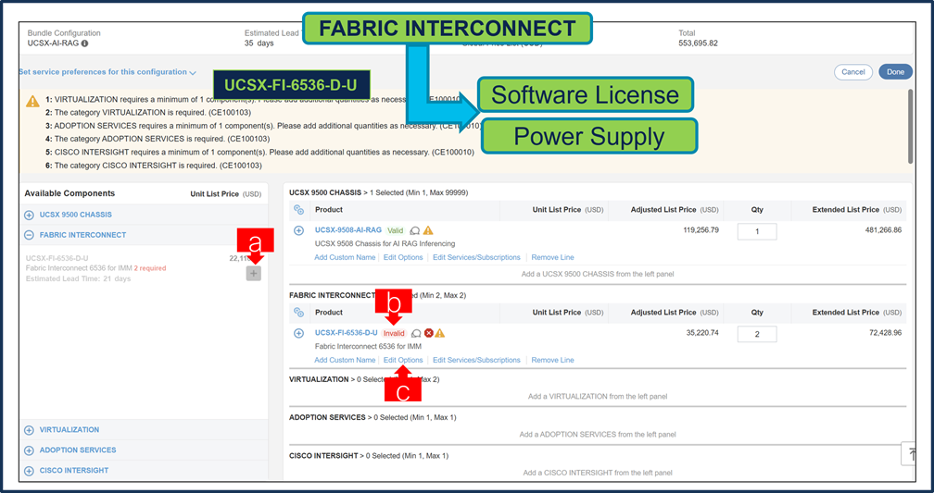The width and height of the screenshot is (934, 493).
Task: Open the Set service preferences for this configuration dropdown
Action: tap(107, 72)
